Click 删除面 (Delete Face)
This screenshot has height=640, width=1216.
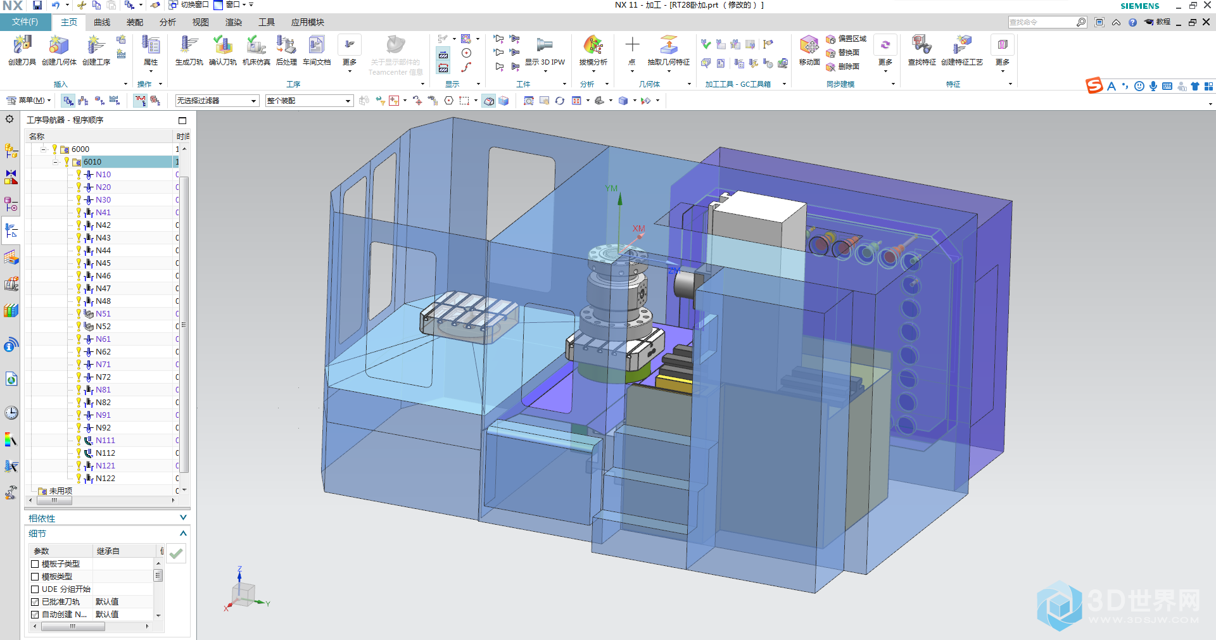point(843,66)
